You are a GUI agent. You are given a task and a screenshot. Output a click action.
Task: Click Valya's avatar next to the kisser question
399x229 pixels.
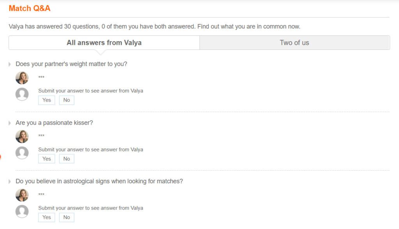click(x=22, y=136)
